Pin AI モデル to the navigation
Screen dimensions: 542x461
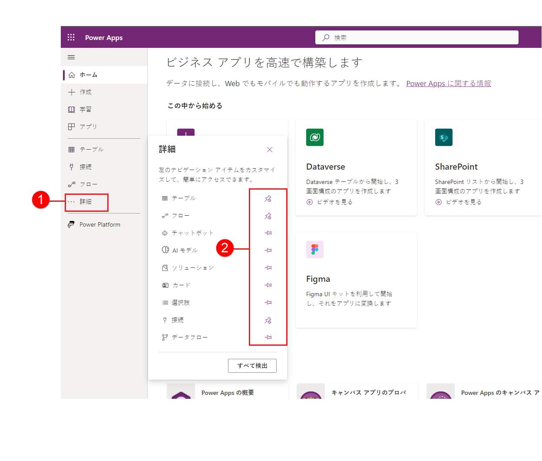click(x=268, y=251)
